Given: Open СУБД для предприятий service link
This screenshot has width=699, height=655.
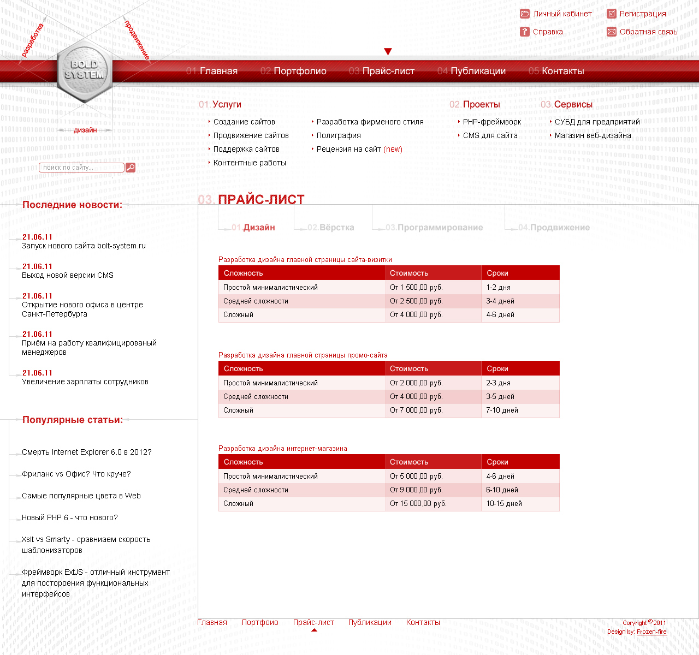Looking at the screenshot, I should point(597,122).
